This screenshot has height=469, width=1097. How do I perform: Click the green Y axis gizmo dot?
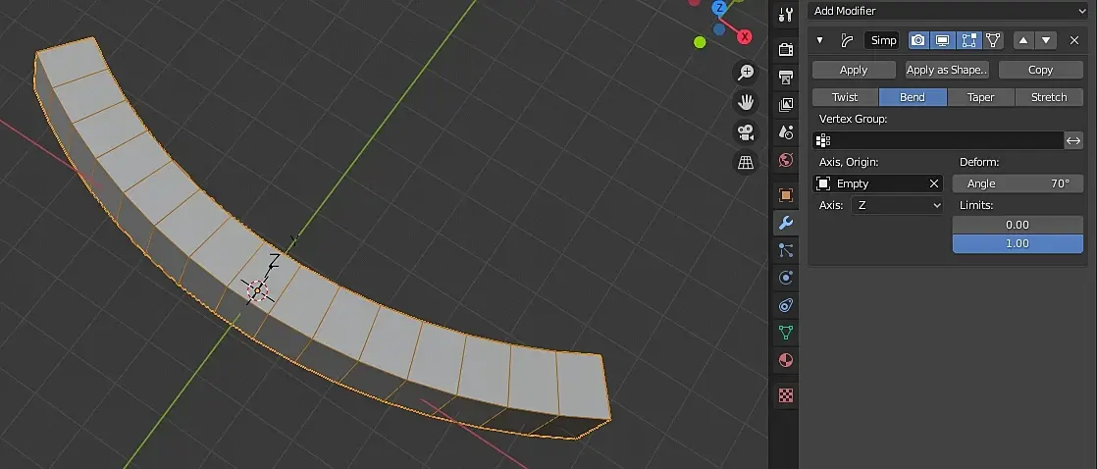700,43
